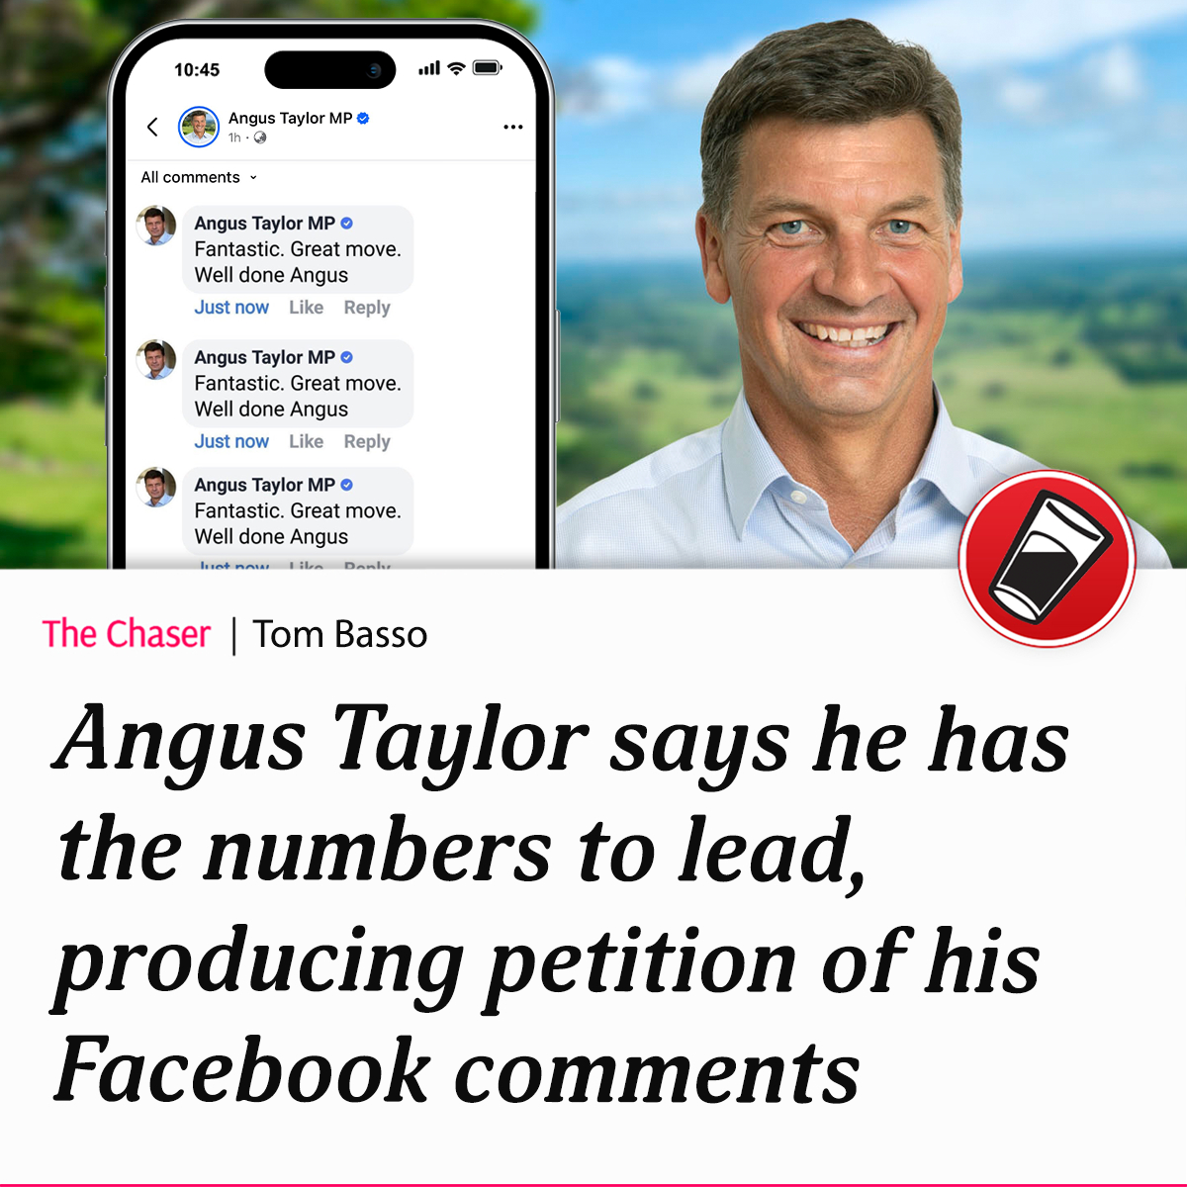Click the red glass logo badge
The width and height of the screenshot is (1187, 1187).
[x=1048, y=559]
